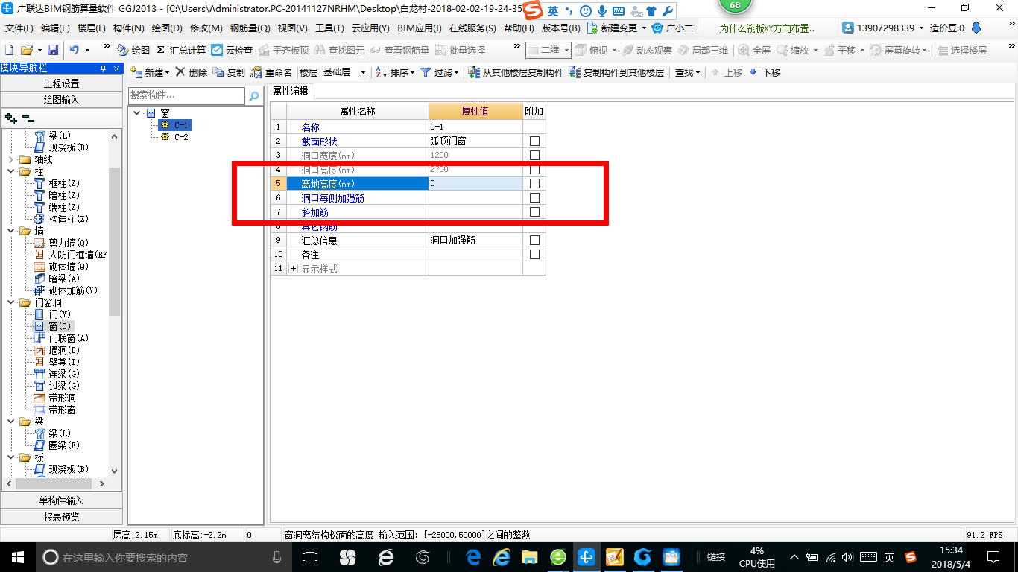
Task: Open the 广小二 assistant
Action: click(672, 28)
